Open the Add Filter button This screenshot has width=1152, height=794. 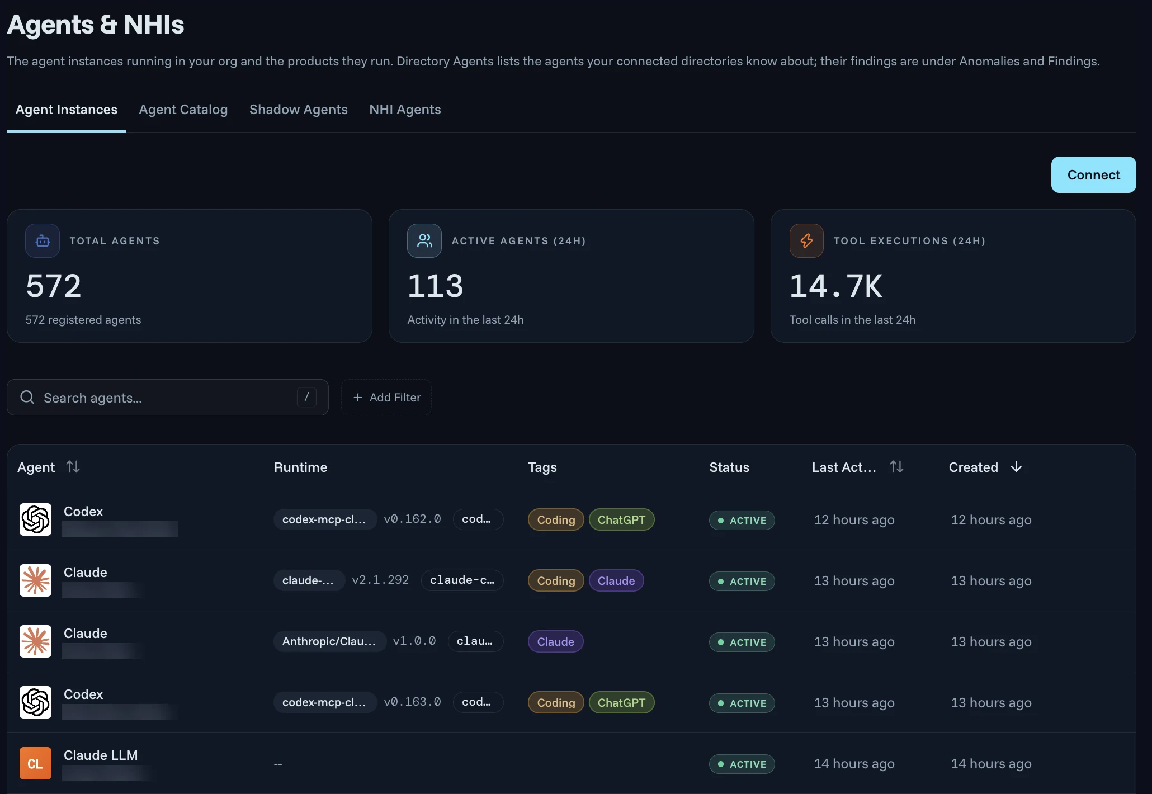pyautogui.click(x=386, y=397)
